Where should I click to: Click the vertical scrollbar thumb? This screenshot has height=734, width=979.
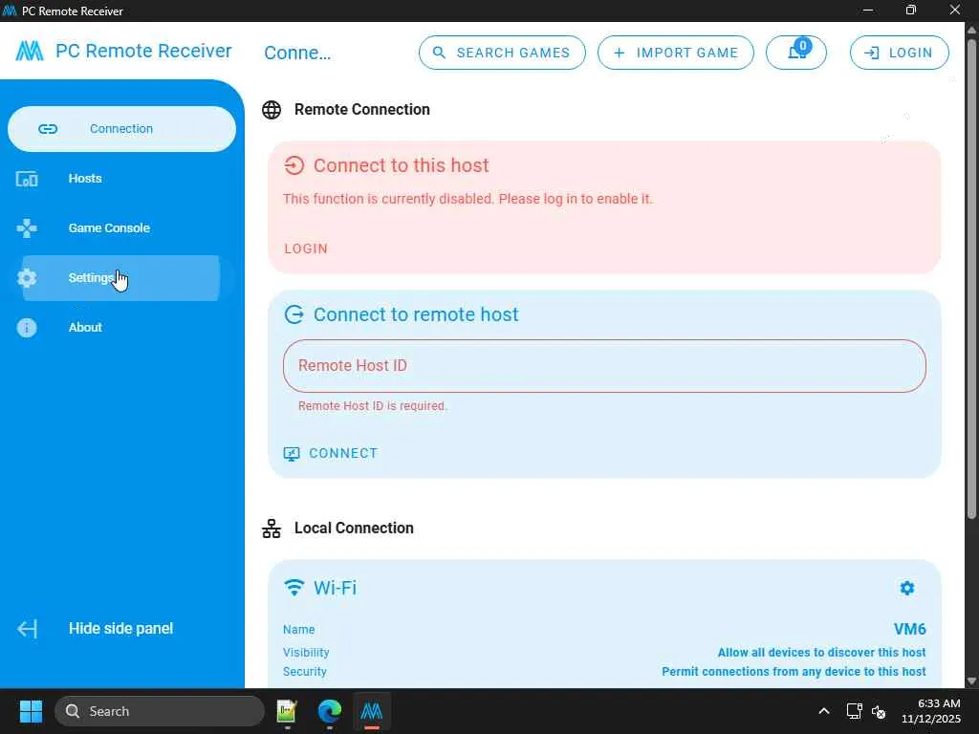click(x=971, y=278)
